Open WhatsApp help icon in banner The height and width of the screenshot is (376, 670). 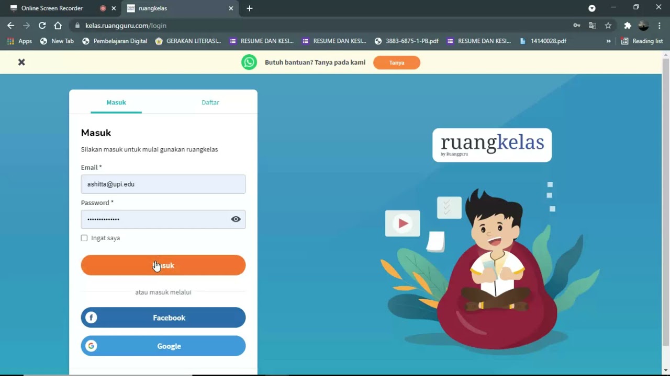249,62
